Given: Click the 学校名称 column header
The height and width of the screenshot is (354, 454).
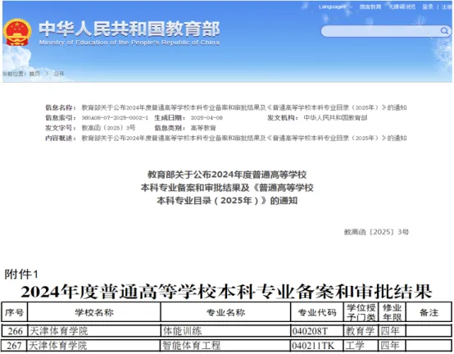Looking at the screenshot, I should [x=94, y=312].
